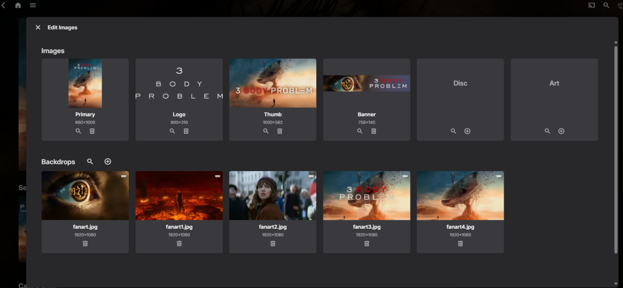The image size is (623, 288).
Task: Click the 758×140 dimension text
Action: point(367,123)
